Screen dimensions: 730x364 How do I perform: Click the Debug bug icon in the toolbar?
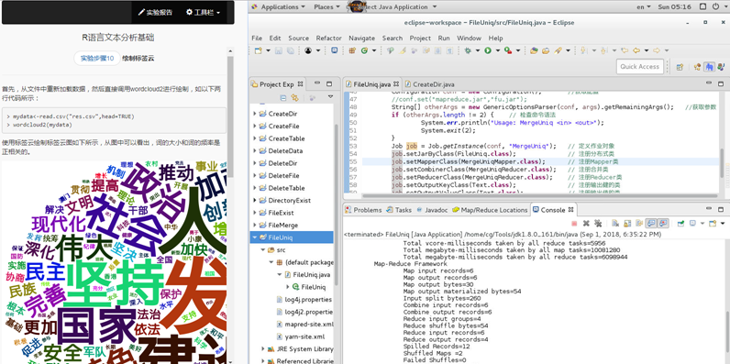tap(468, 50)
